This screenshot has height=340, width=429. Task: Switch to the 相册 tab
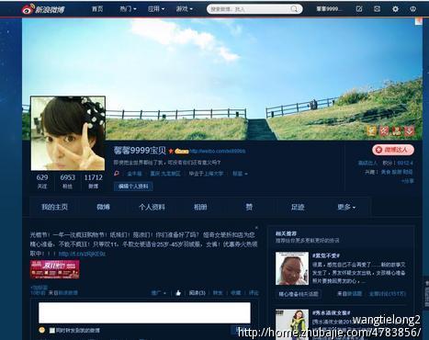pyautogui.click(x=200, y=207)
